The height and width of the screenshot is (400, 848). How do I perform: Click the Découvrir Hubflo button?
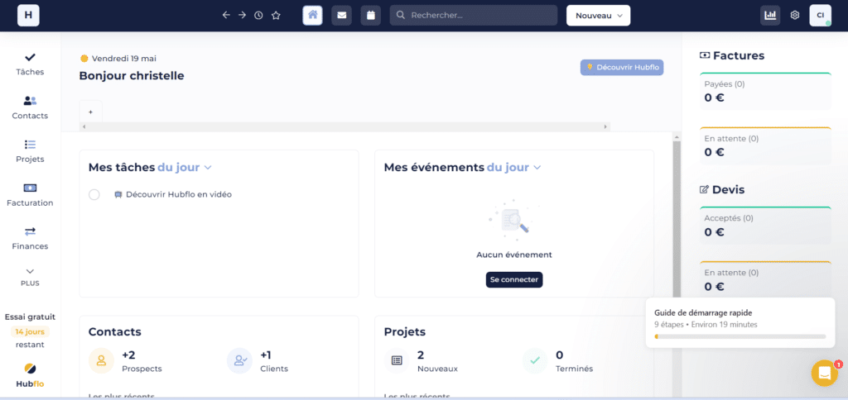coord(622,68)
